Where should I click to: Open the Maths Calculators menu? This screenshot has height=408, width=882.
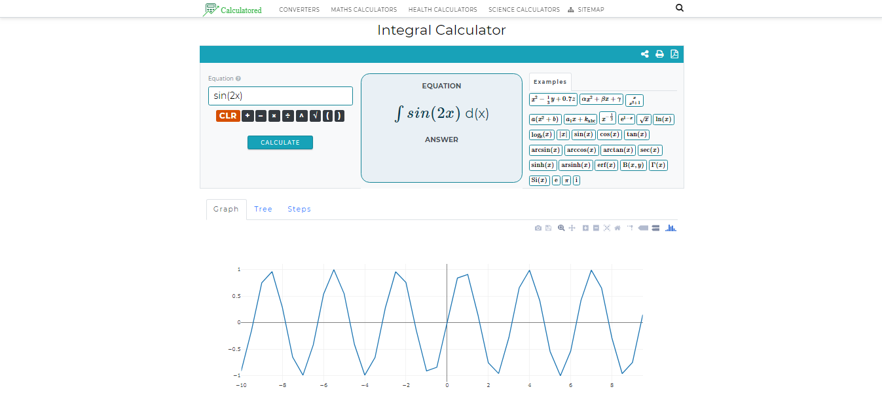(363, 10)
